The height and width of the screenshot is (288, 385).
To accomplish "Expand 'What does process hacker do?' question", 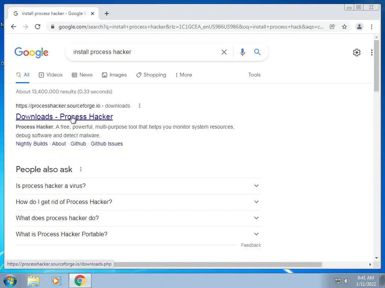I will 138,218.
